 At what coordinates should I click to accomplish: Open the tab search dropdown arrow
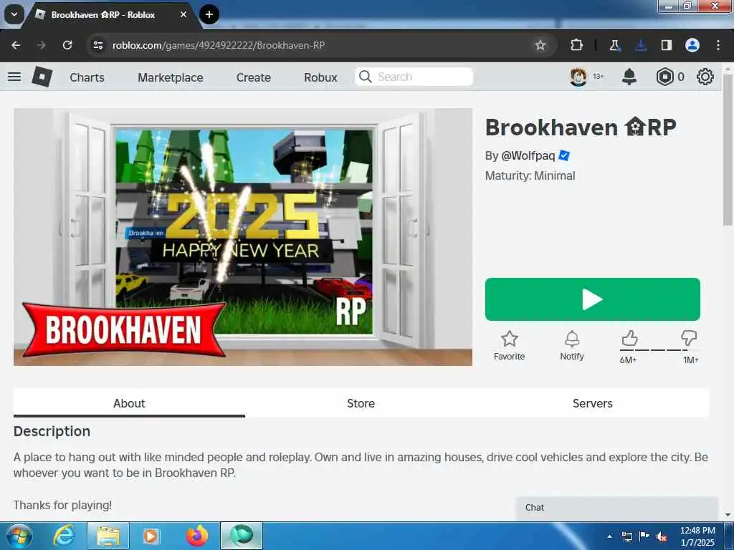(14, 14)
